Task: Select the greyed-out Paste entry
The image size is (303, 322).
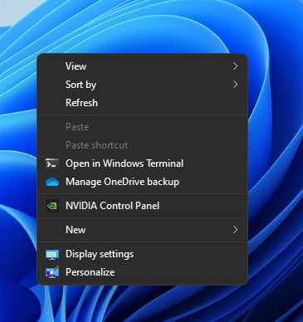Action: click(77, 127)
